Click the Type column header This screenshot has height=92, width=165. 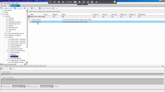(37, 14)
